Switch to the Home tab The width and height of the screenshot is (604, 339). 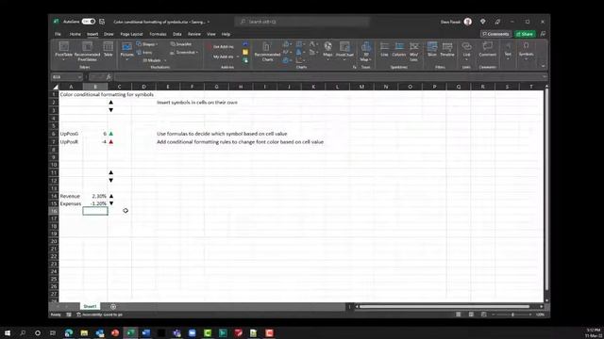click(x=75, y=34)
